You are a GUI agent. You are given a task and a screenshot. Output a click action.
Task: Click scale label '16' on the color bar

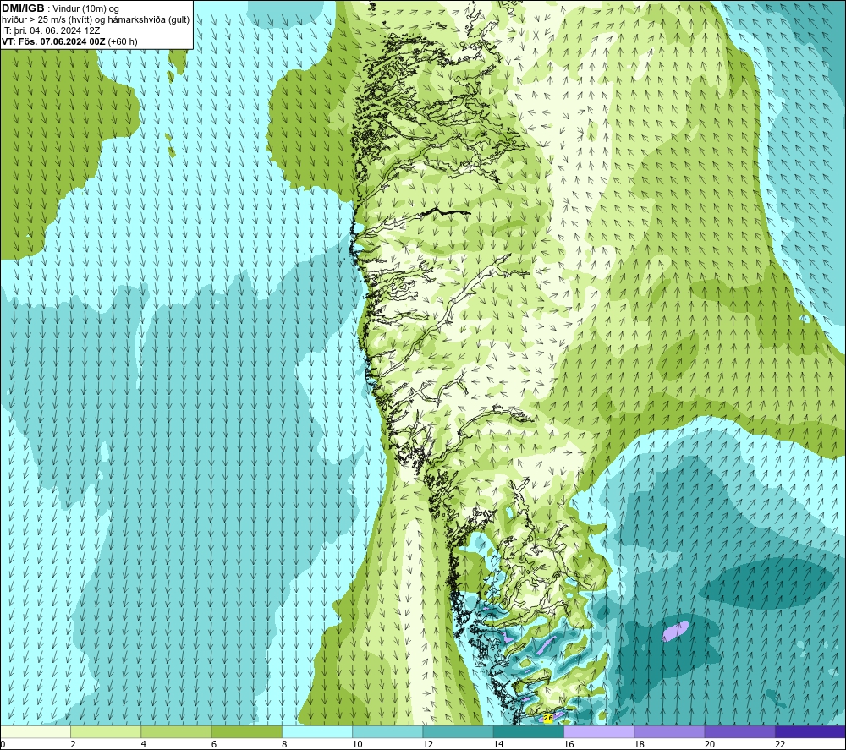pyautogui.click(x=569, y=745)
